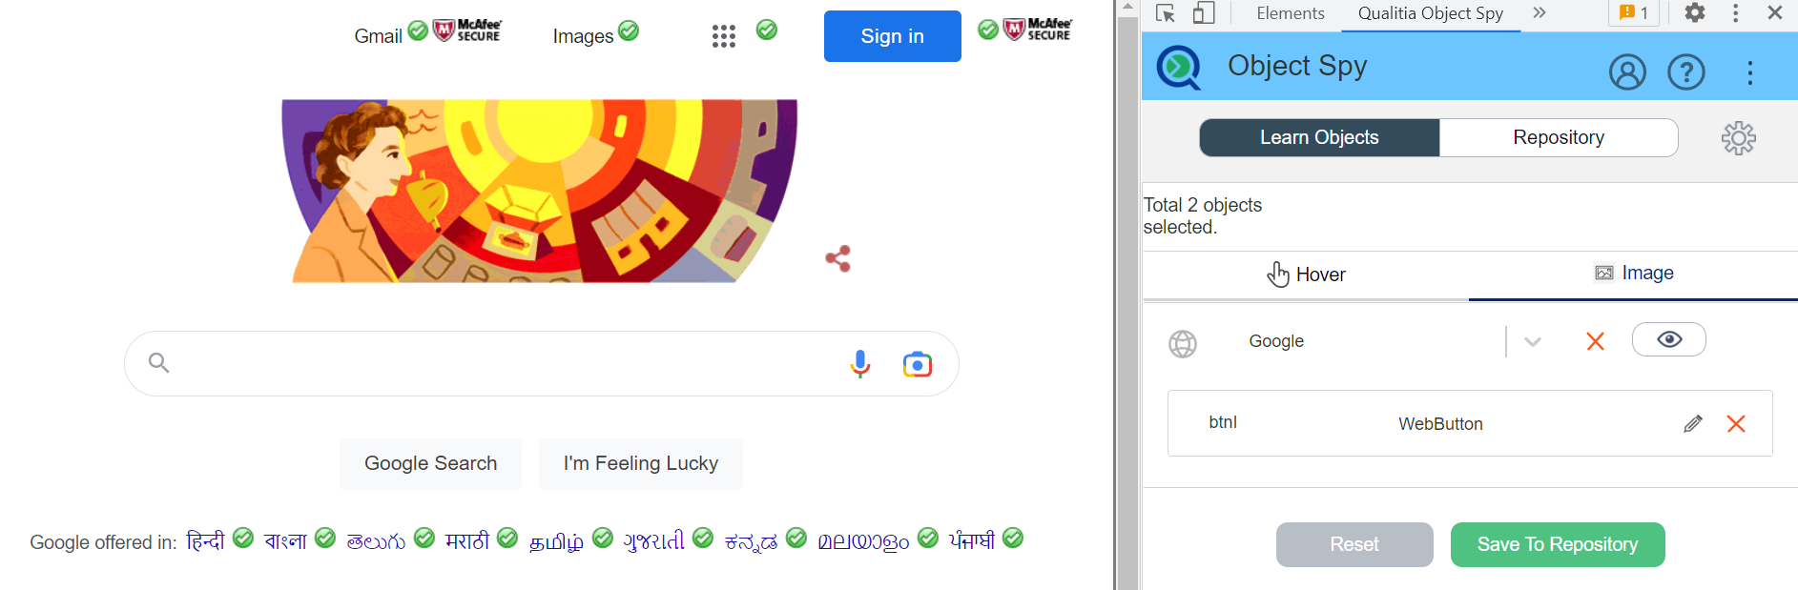The height and width of the screenshot is (590, 1798).
Task: Open Object Spy help question icon
Action: (1686, 71)
